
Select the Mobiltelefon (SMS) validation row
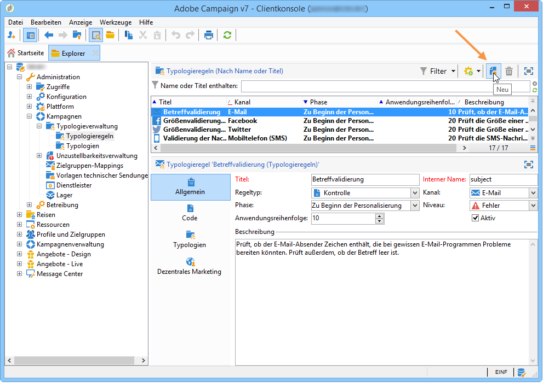(x=340, y=138)
